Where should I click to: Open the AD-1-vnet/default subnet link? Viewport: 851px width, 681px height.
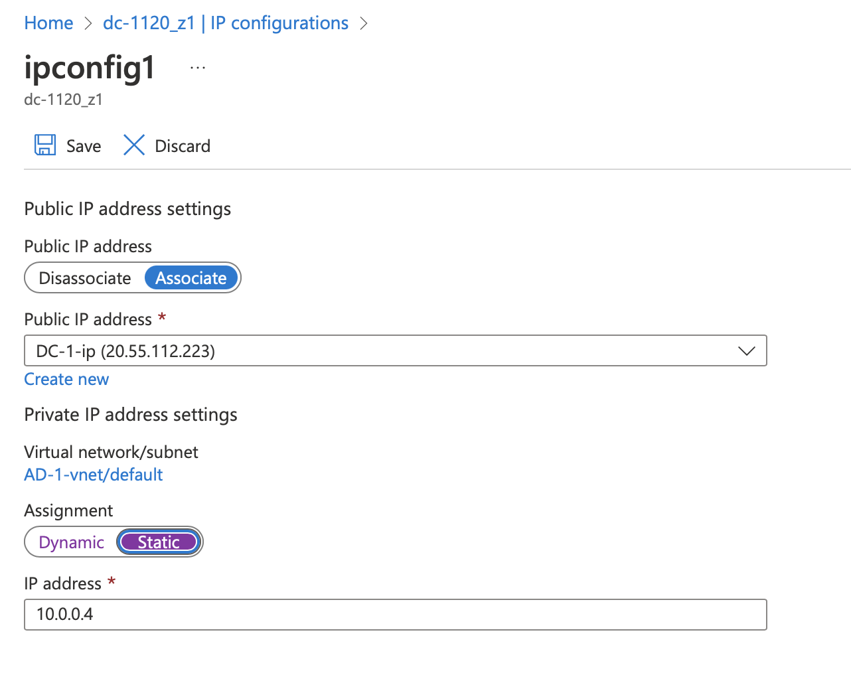(x=93, y=475)
